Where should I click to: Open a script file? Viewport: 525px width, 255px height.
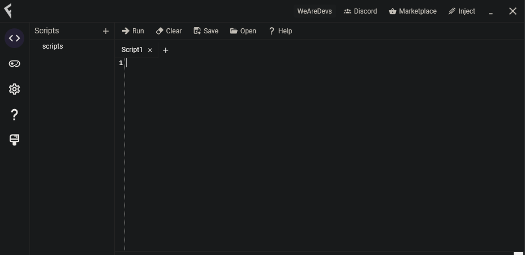coord(243,31)
